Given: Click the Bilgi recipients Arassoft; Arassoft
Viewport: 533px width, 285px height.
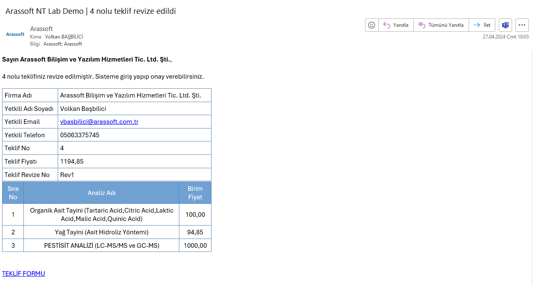Looking at the screenshot, I should [63, 44].
